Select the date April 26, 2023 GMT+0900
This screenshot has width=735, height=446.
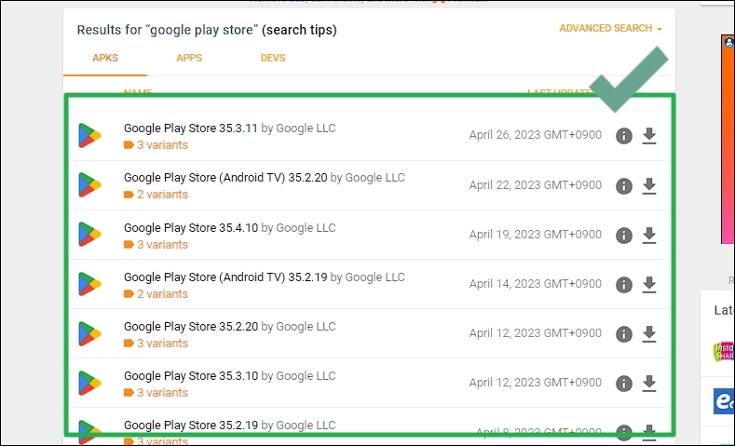click(x=536, y=135)
